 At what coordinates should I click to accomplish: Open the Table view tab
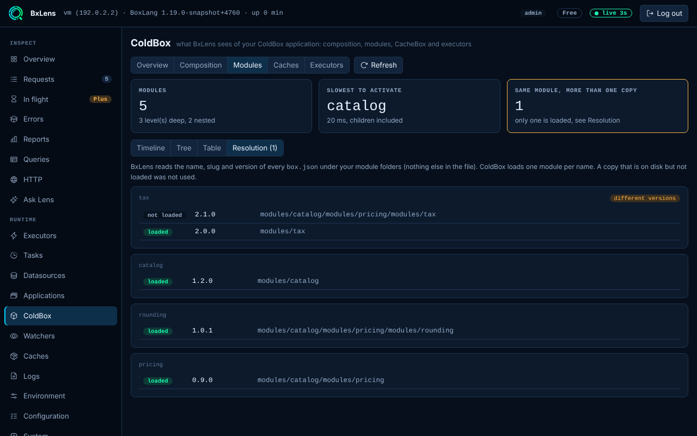[212, 148]
